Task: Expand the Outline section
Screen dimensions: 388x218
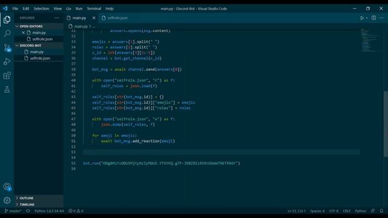Action: 39,198
